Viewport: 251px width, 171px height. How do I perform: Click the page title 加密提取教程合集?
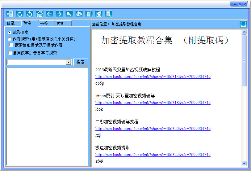(x=136, y=40)
